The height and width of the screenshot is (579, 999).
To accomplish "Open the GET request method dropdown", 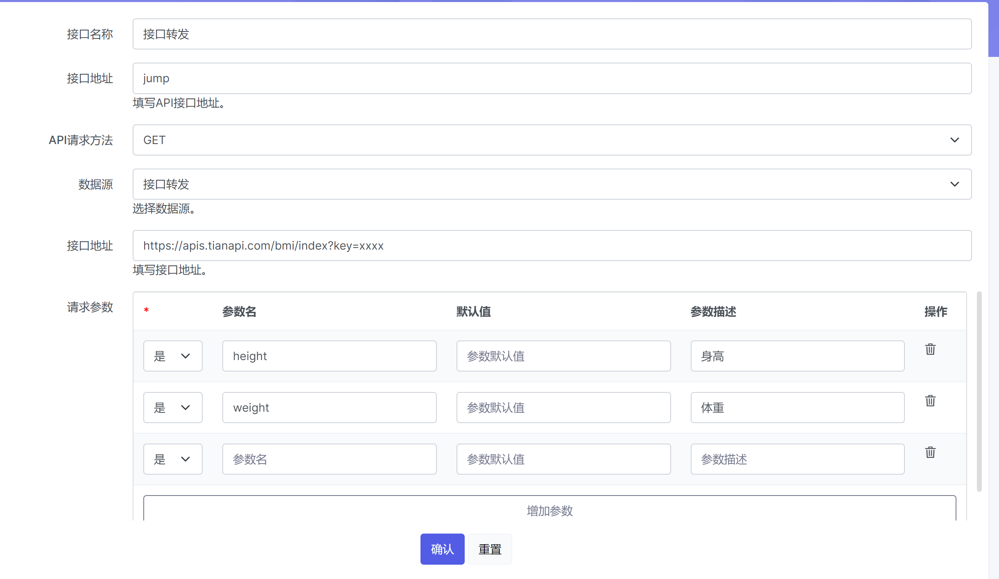I will pos(551,140).
